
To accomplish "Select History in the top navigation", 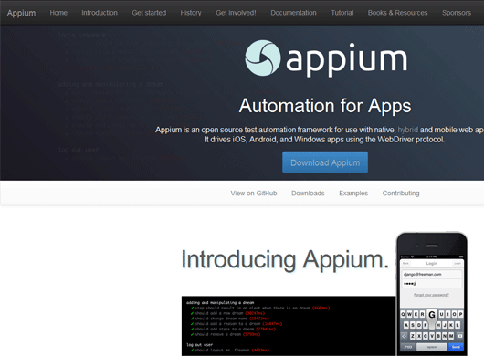I will click(x=191, y=13).
